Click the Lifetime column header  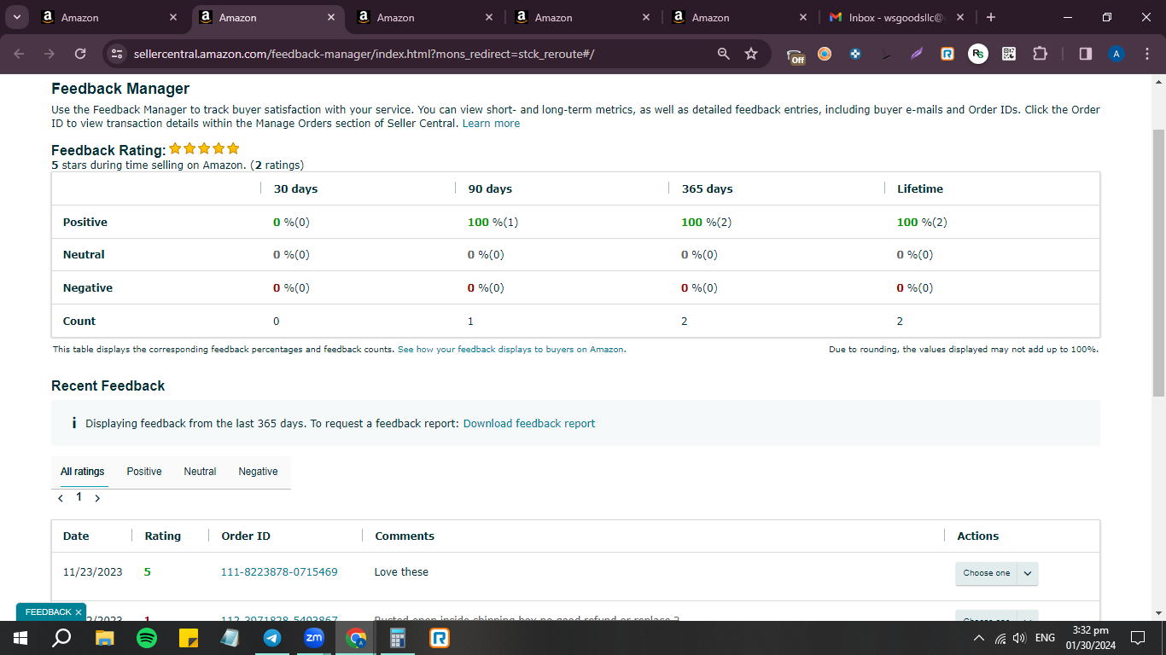[920, 188]
